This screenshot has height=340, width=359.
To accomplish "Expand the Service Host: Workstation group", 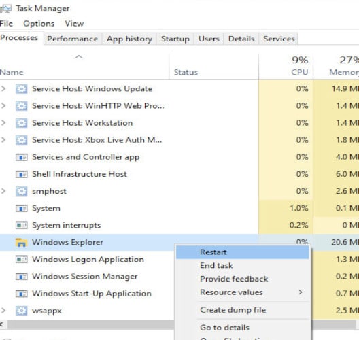I will click(3, 123).
